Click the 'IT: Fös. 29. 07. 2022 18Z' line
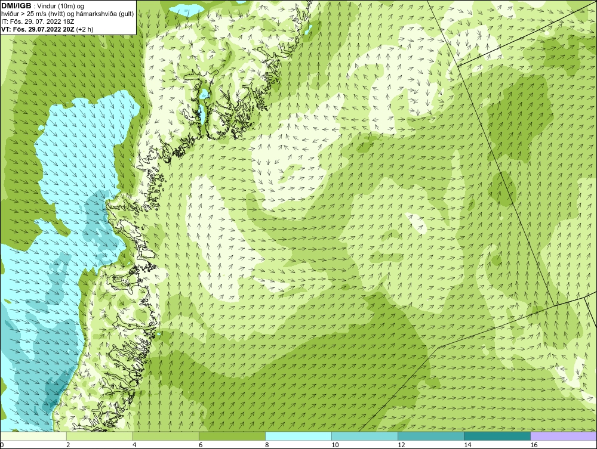Screen dimensions: 597x449 click(38, 21)
